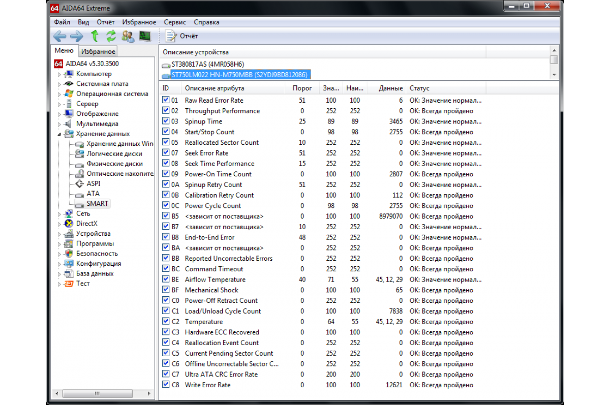
Task: Expand the Сеть tree node
Action: 59,213
